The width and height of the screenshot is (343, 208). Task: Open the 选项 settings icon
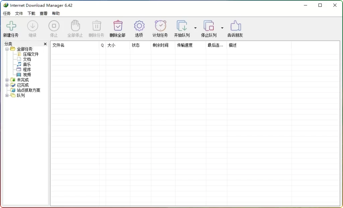click(x=139, y=28)
